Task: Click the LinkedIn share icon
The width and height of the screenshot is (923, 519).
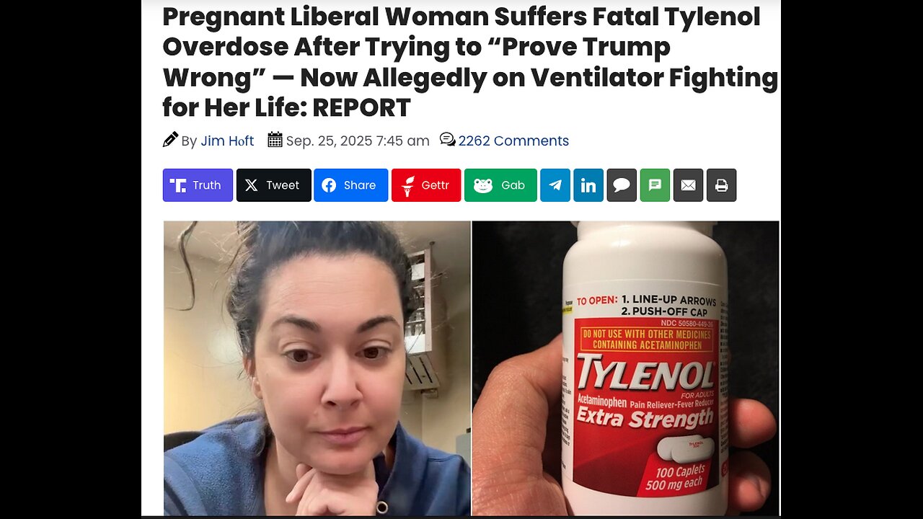Action: pos(588,185)
